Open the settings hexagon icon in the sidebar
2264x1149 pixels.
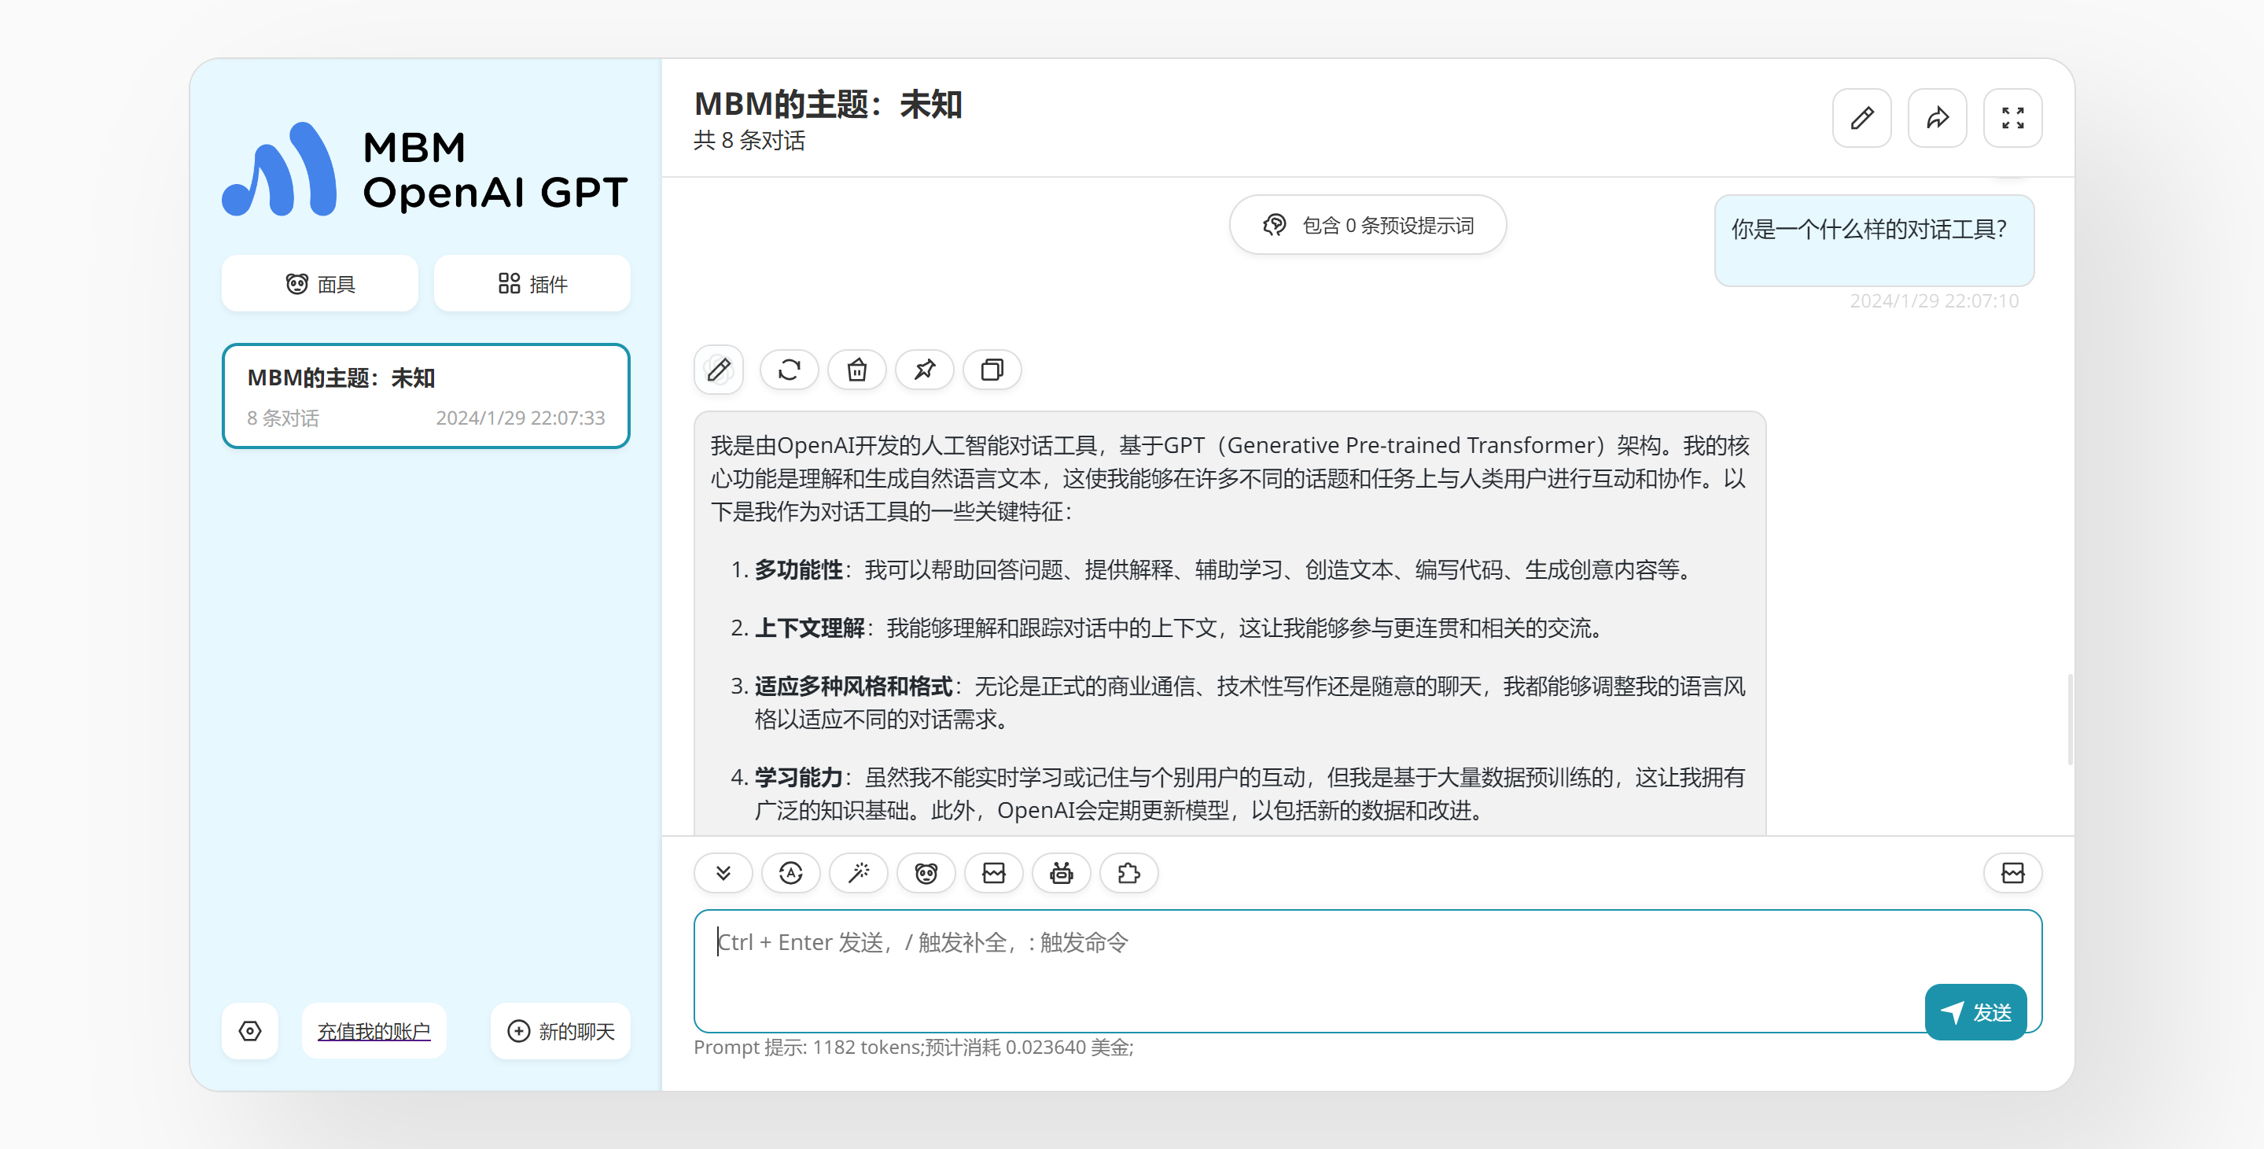pyautogui.click(x=249, y=1030)
